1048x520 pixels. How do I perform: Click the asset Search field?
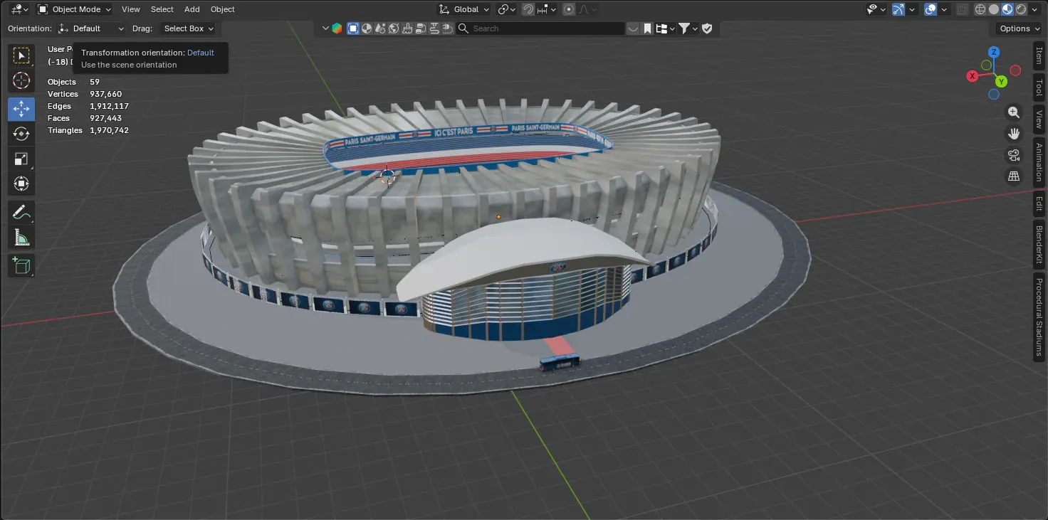[540, 28]
